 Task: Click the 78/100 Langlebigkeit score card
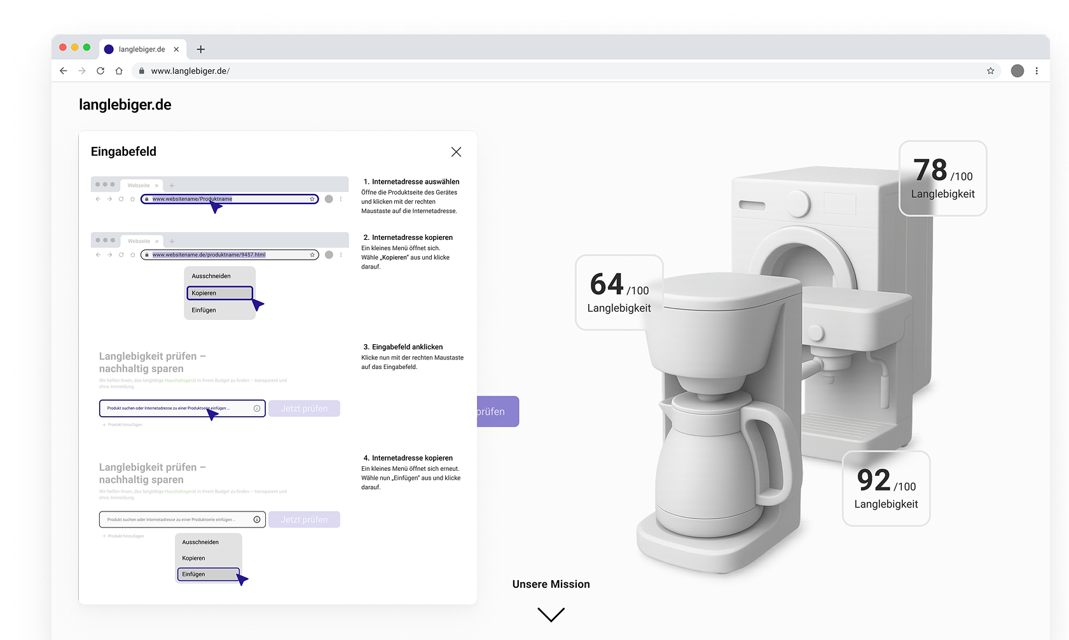click(942, 179)
